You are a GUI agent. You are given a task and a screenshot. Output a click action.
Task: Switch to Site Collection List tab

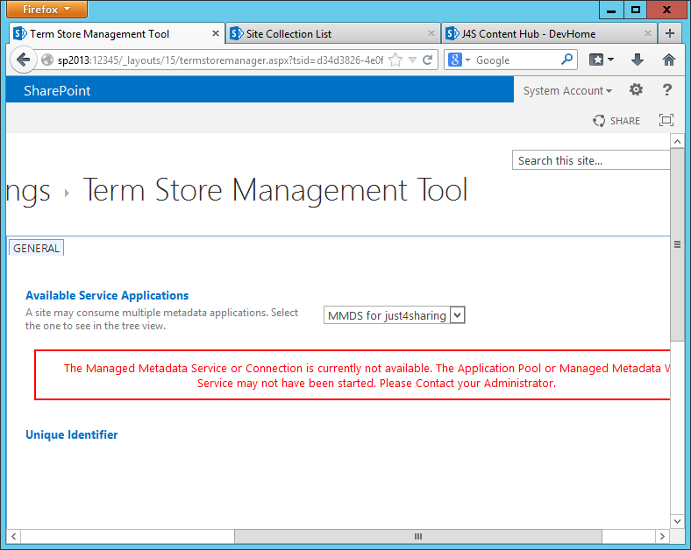coord(332,34)
